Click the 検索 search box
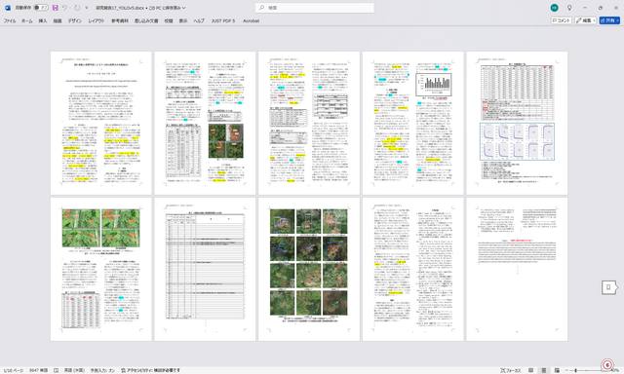 coord(314,8)
